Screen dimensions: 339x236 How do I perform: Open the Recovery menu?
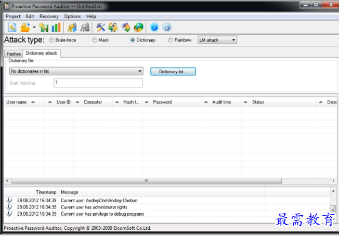49,16
